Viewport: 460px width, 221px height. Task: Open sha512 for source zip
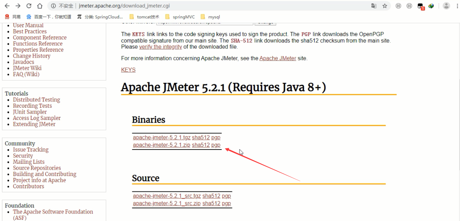(211, 204)
